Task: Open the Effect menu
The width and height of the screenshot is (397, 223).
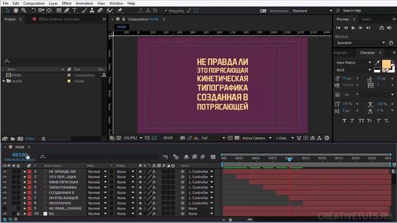Action: (66, 3)
